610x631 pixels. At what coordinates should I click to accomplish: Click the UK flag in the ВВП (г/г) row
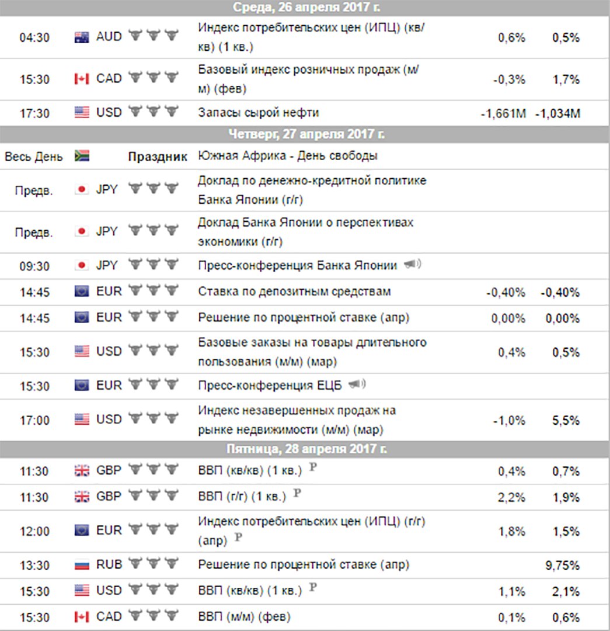point(82,497)
